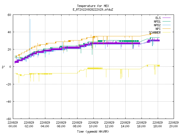The width and height of the screenshot is (179, 134).
Task: Click the NPD2 legend label
Action: coord(157,25)
